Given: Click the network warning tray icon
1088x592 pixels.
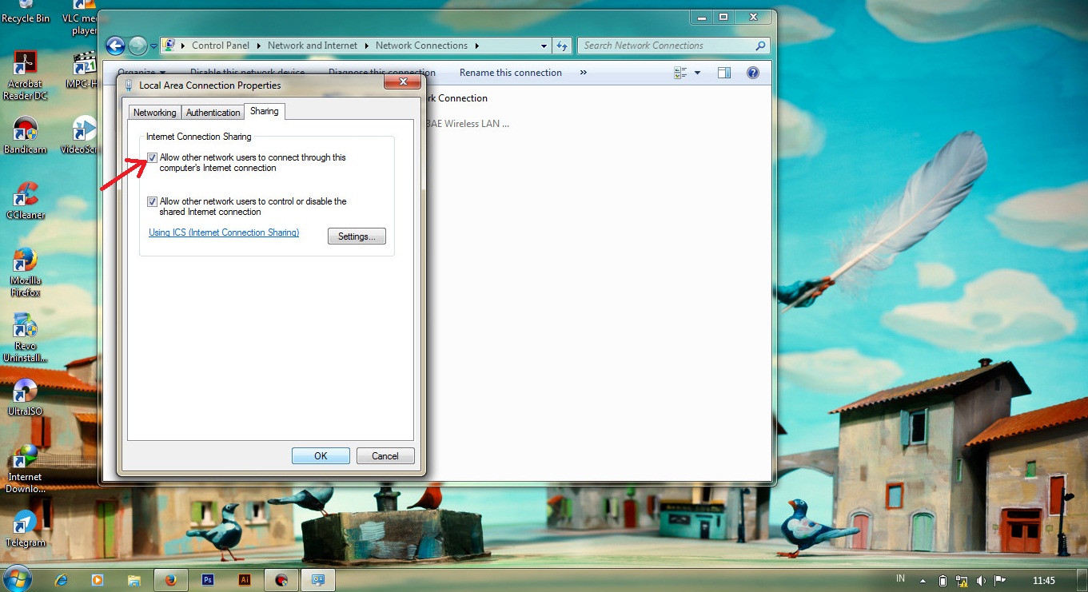Looking at the screenshot, I should click(961, 580).
